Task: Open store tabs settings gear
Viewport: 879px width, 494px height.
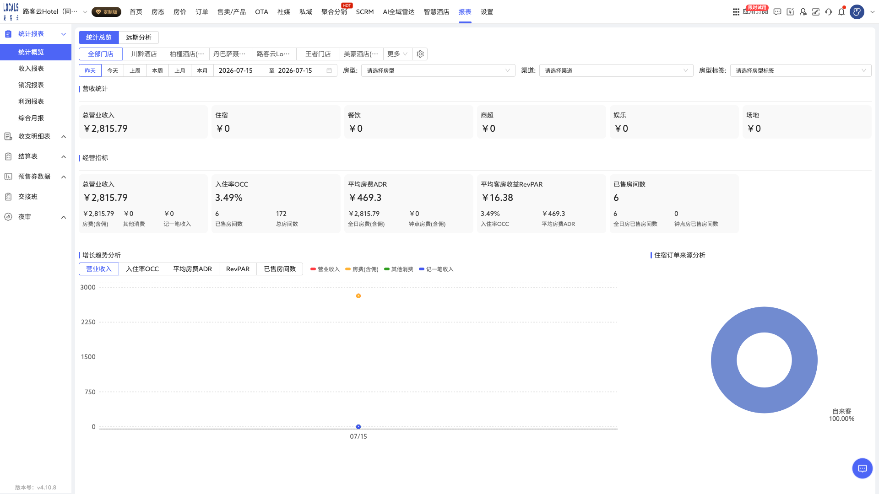Action: pyautogui.click(x=420, y=54)
